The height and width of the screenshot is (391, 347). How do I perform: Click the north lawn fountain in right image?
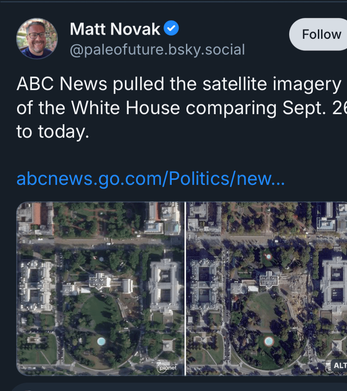pos(269,256)
